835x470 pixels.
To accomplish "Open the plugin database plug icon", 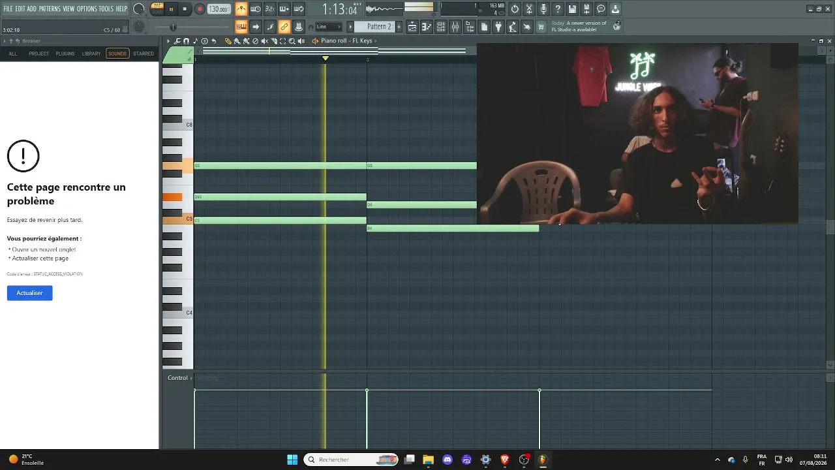I will (498, 27).
